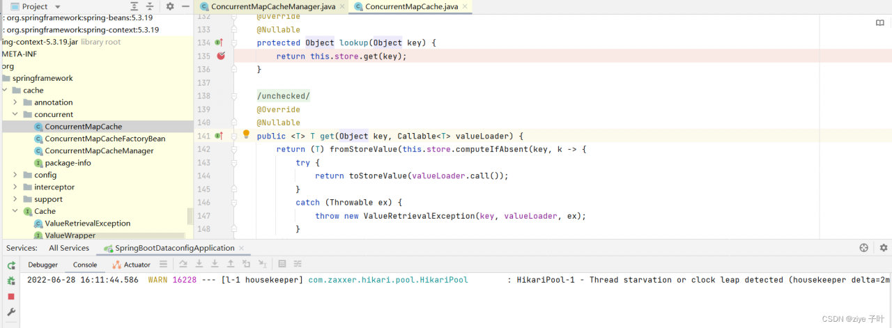
Task: Close the SpringBootDataconfigApplication services tab
Action: pos(241,248)
